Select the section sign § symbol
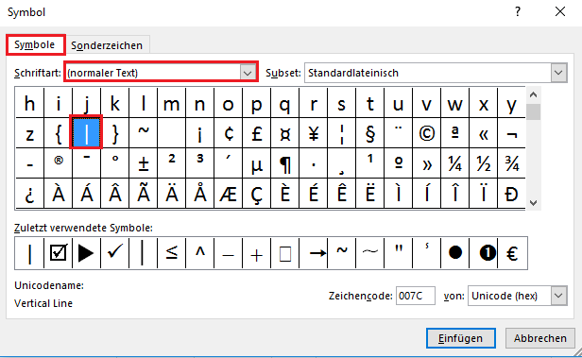The height and width of the screenshot is (358, 582). [370, 133]
